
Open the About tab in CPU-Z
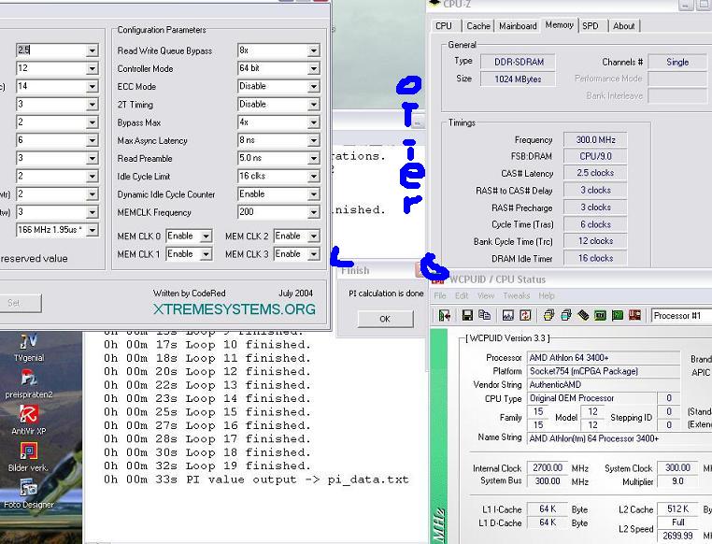[x=624, y=26]
